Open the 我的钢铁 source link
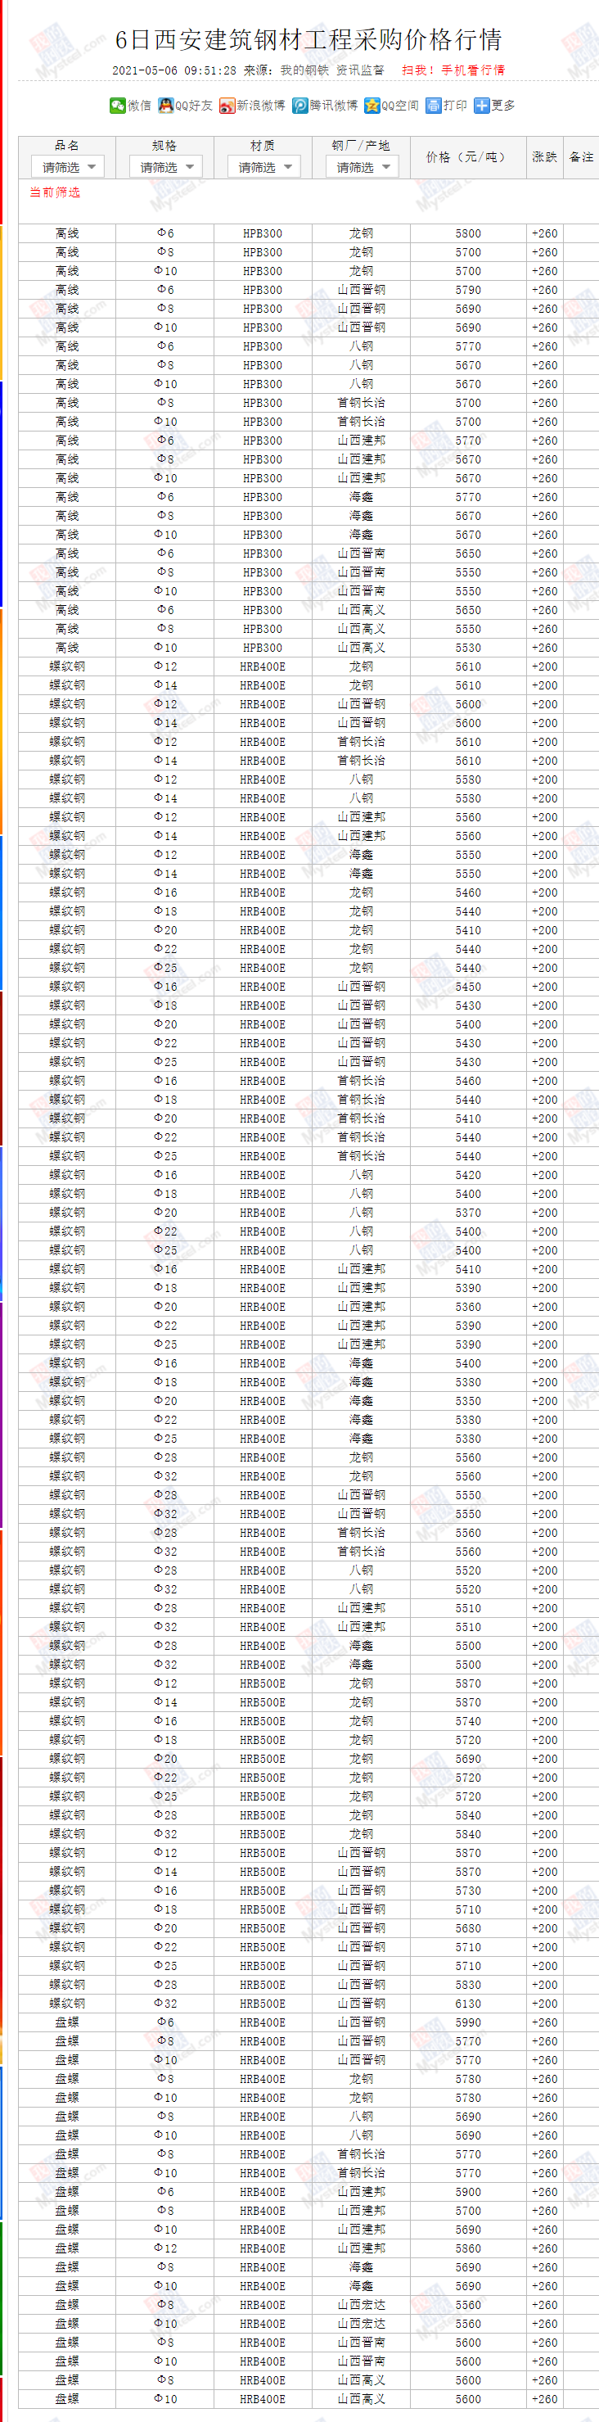The height and width of the screenshot is (2422, 599). [x=304, y=70]
